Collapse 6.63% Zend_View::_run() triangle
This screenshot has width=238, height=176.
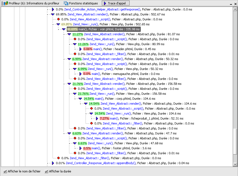[x=75, y=143]
